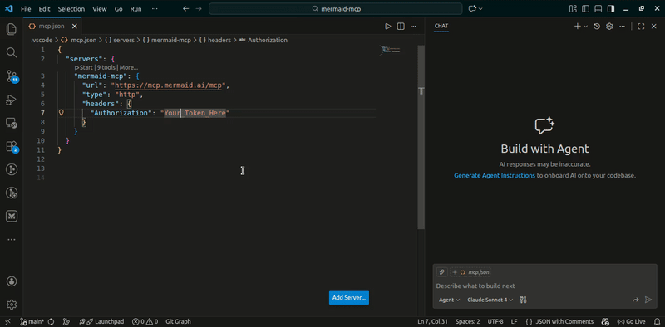
Task: Open the Accounts menu icon
Action: click(12, 281)
